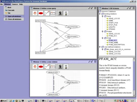Open the File menu
Screen dimensions: 137x102
[x=2, y=4]
